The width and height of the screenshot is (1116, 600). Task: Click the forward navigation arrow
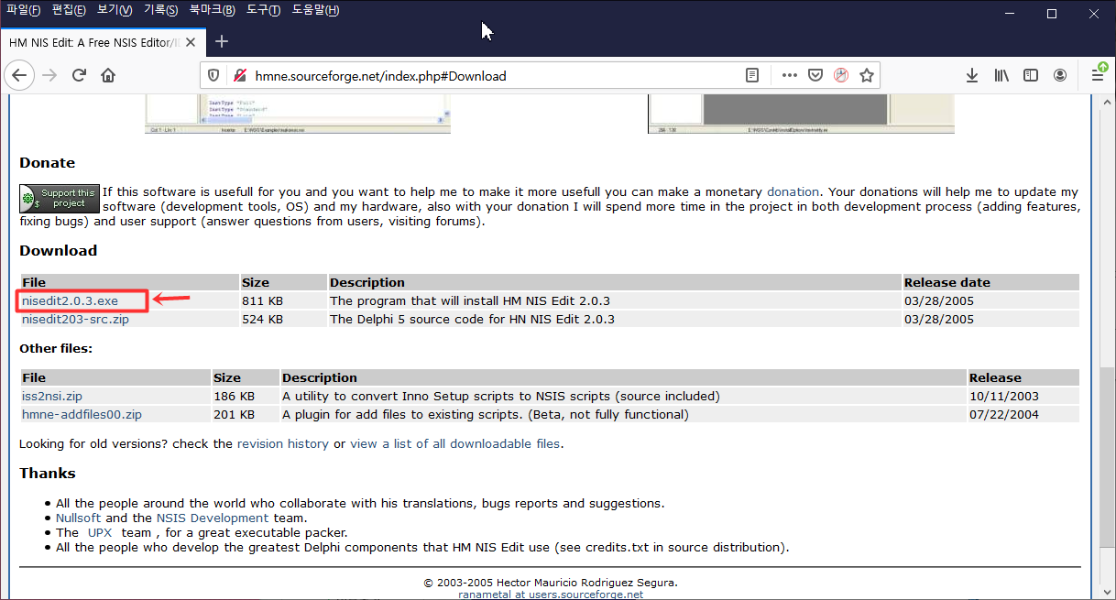click(x=49, y=76)
